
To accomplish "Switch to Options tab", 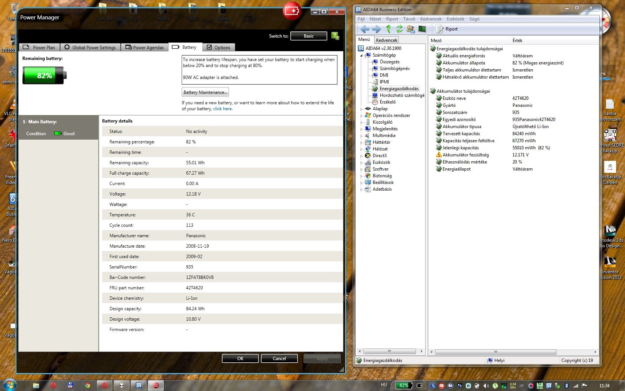I will 219,47.
